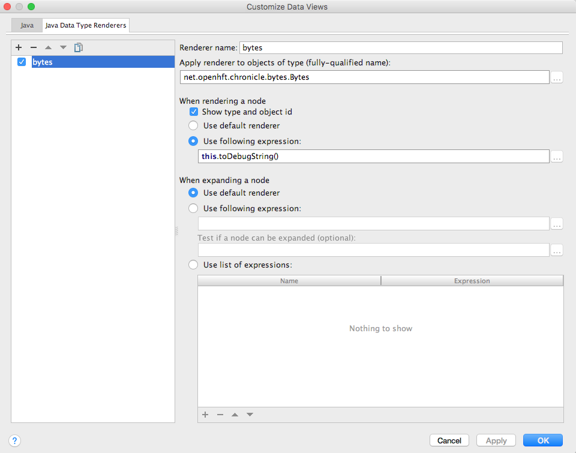Click the Name column header
The width and height of the screenshot is (576, 453).
289,281
